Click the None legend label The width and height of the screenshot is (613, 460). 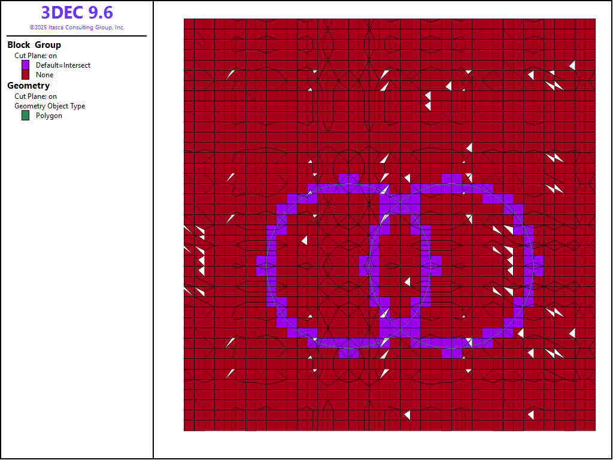[44, 75]
